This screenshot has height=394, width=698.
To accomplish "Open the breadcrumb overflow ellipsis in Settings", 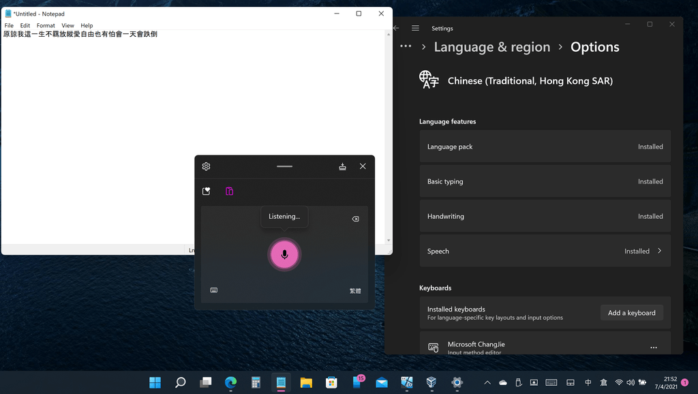I will pos(406,46).
